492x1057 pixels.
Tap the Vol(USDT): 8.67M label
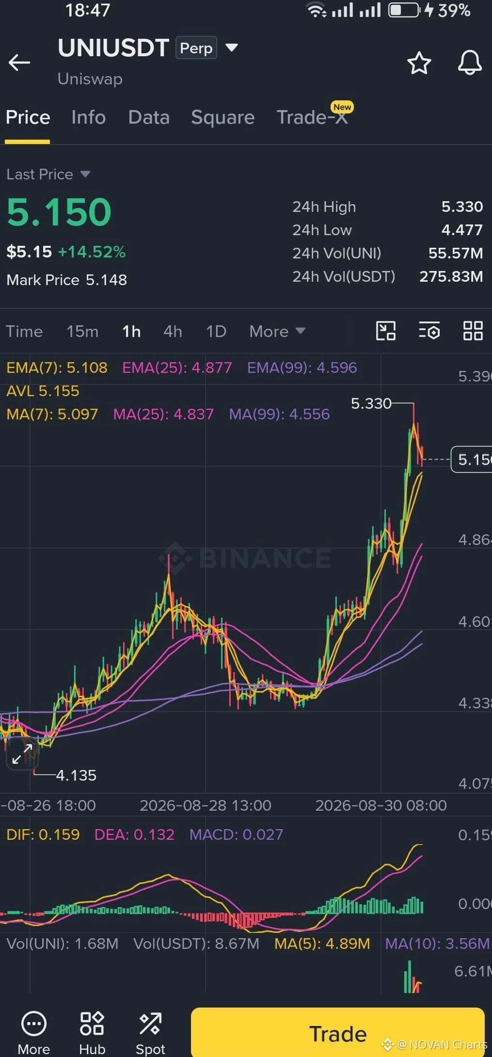tap(196, 944)
